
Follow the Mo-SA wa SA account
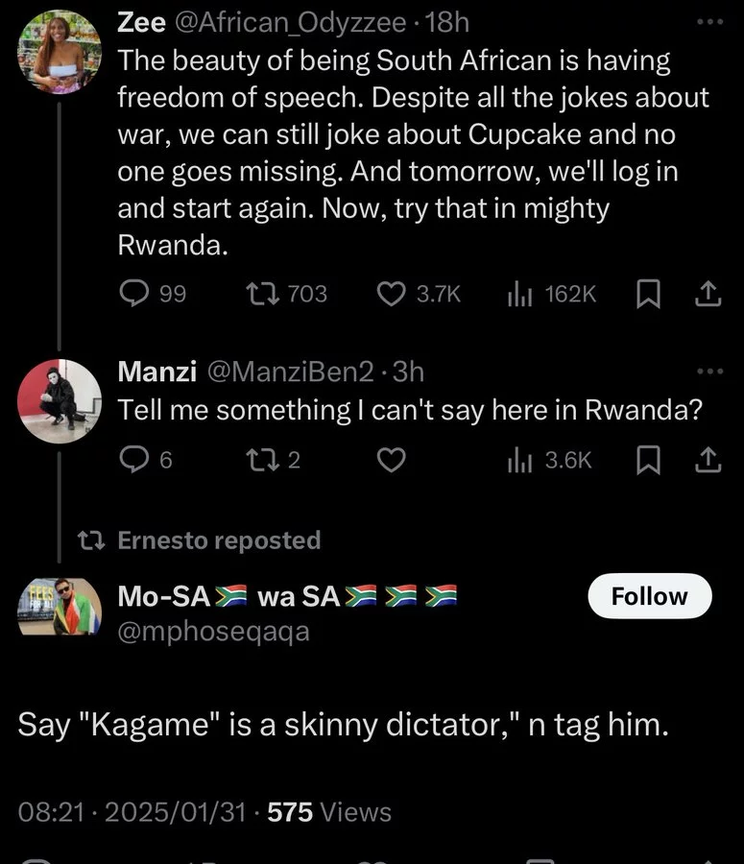[650, 596]
